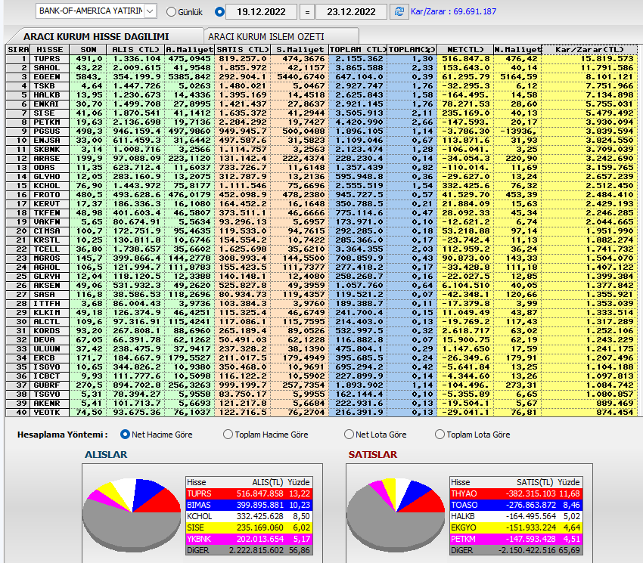
Task: Click the red THYAO row in SATISLAR legend
Action: click(x=516, y=493)
